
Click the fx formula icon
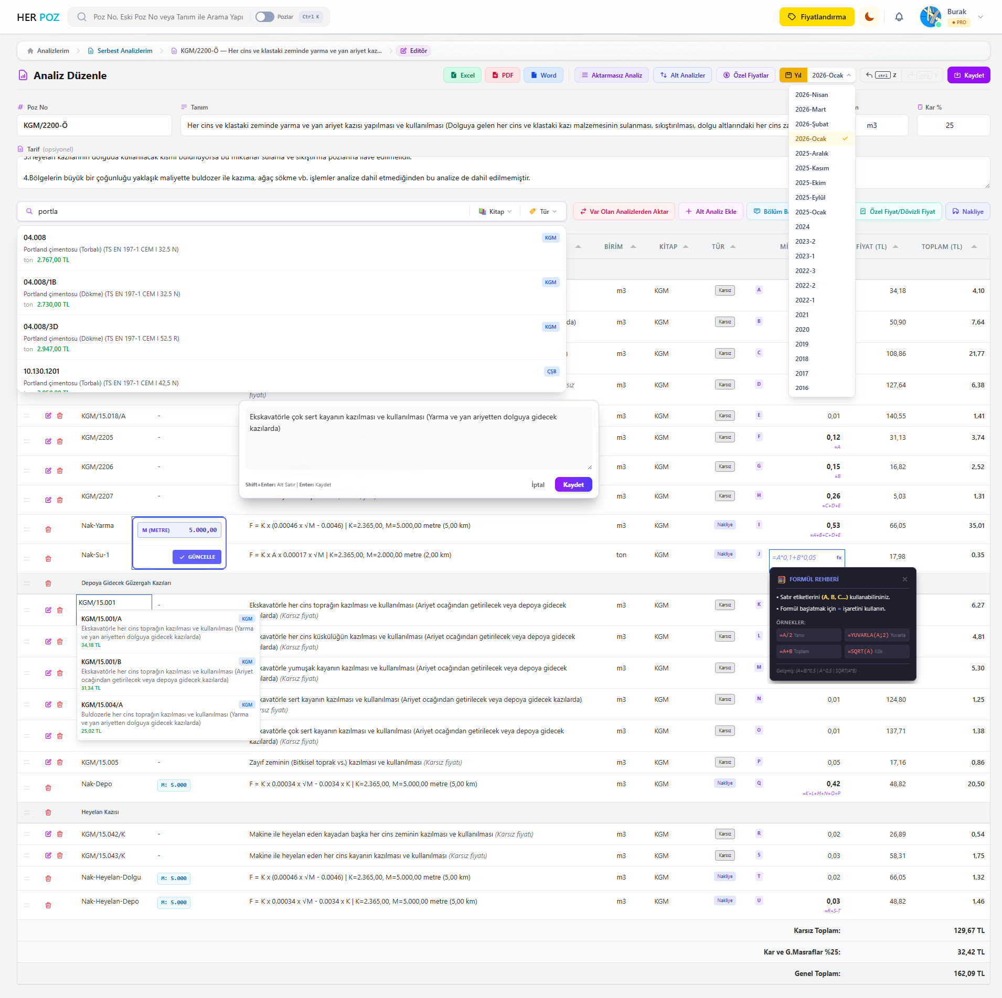(839, 558)
